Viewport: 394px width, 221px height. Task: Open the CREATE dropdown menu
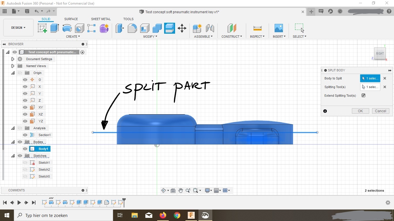click(x=73, y=37)
